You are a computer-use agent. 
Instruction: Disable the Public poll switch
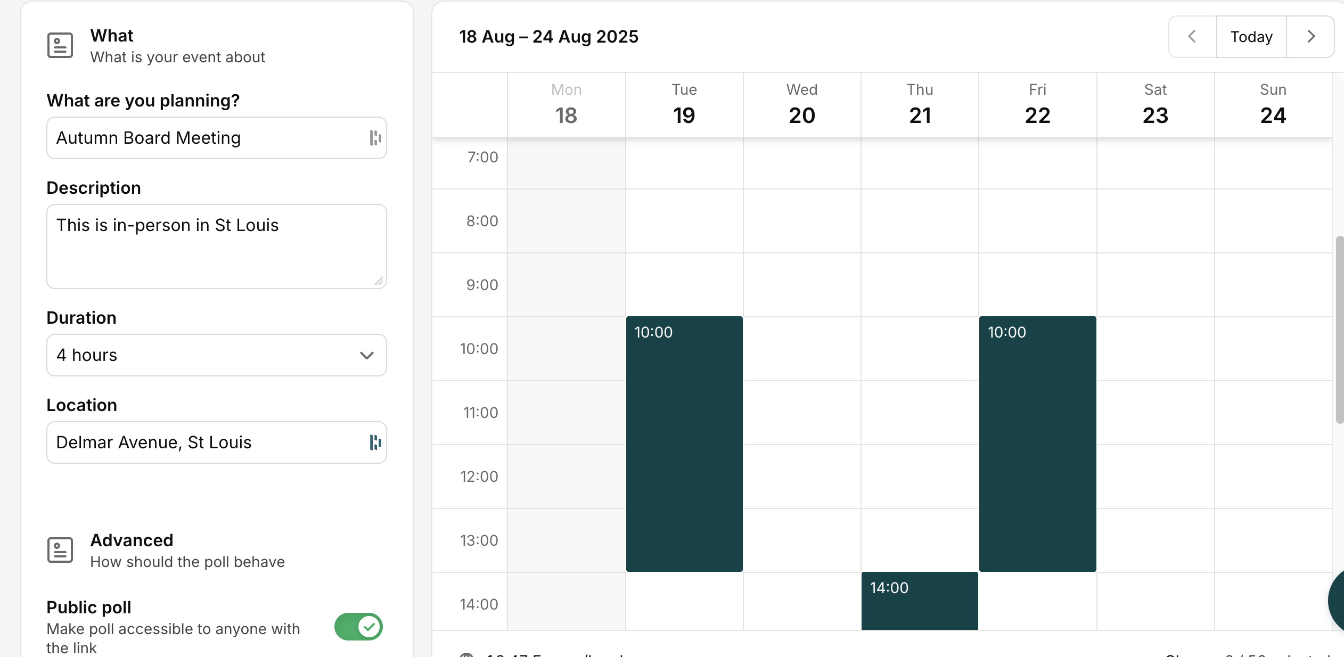[x=358, y=627]
